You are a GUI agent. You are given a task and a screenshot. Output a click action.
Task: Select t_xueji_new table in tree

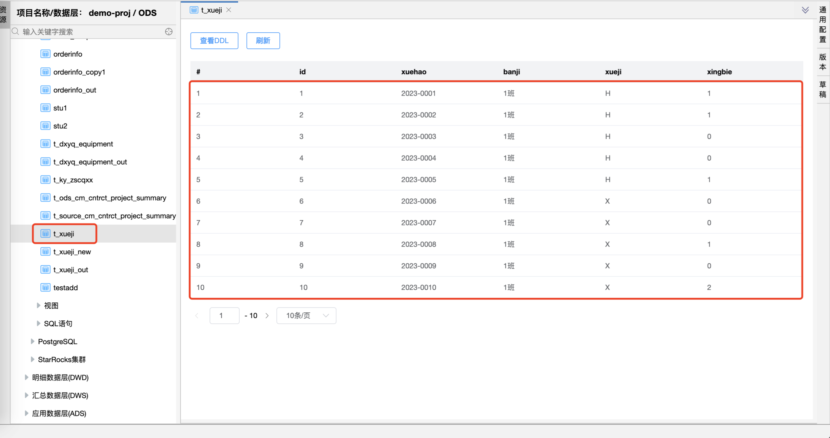click(x=72, y=252)
